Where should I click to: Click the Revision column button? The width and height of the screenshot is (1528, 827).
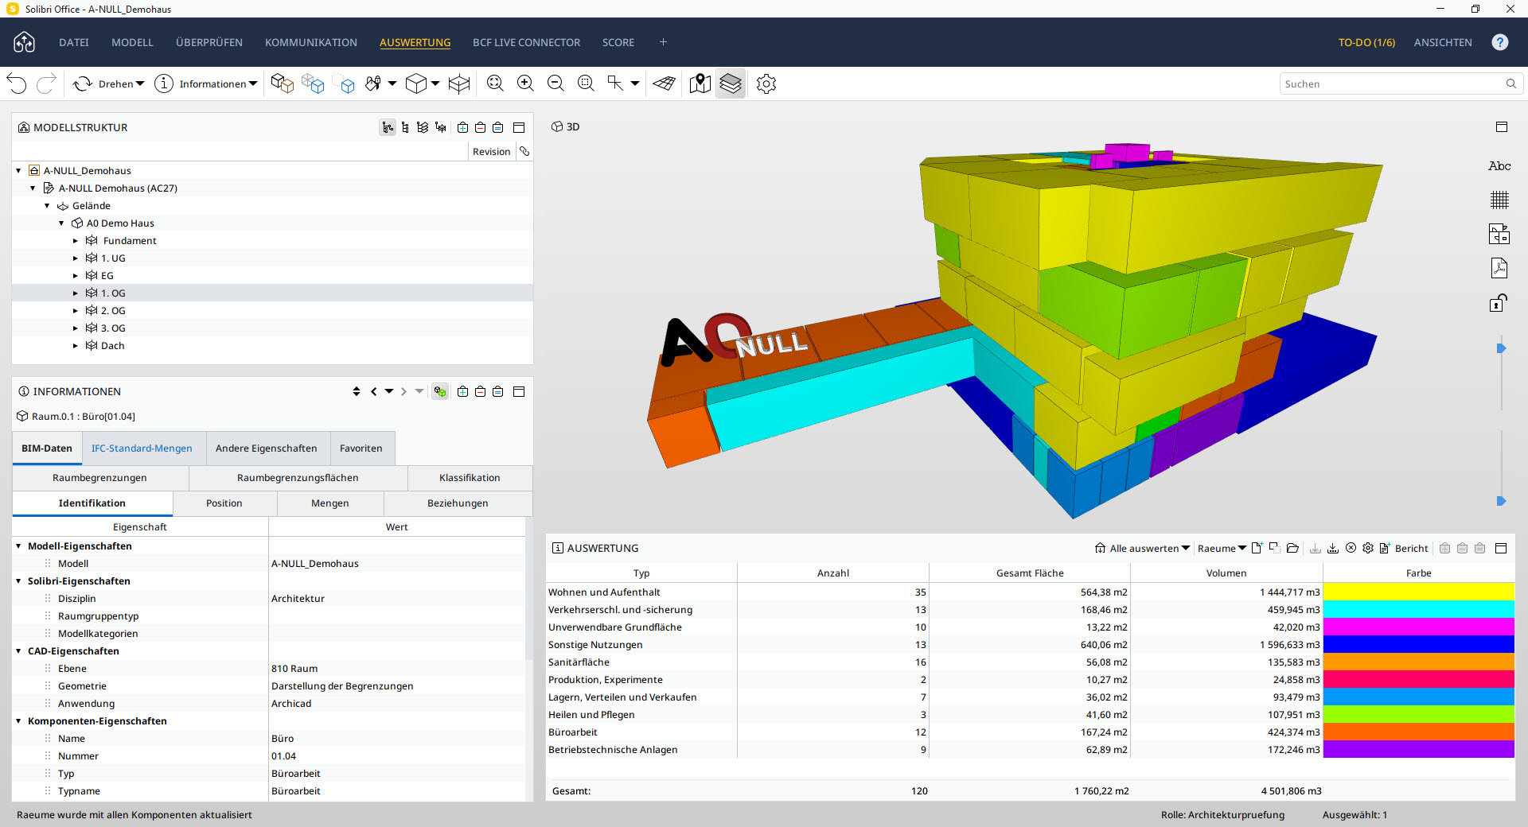click(x=491, y=151)
